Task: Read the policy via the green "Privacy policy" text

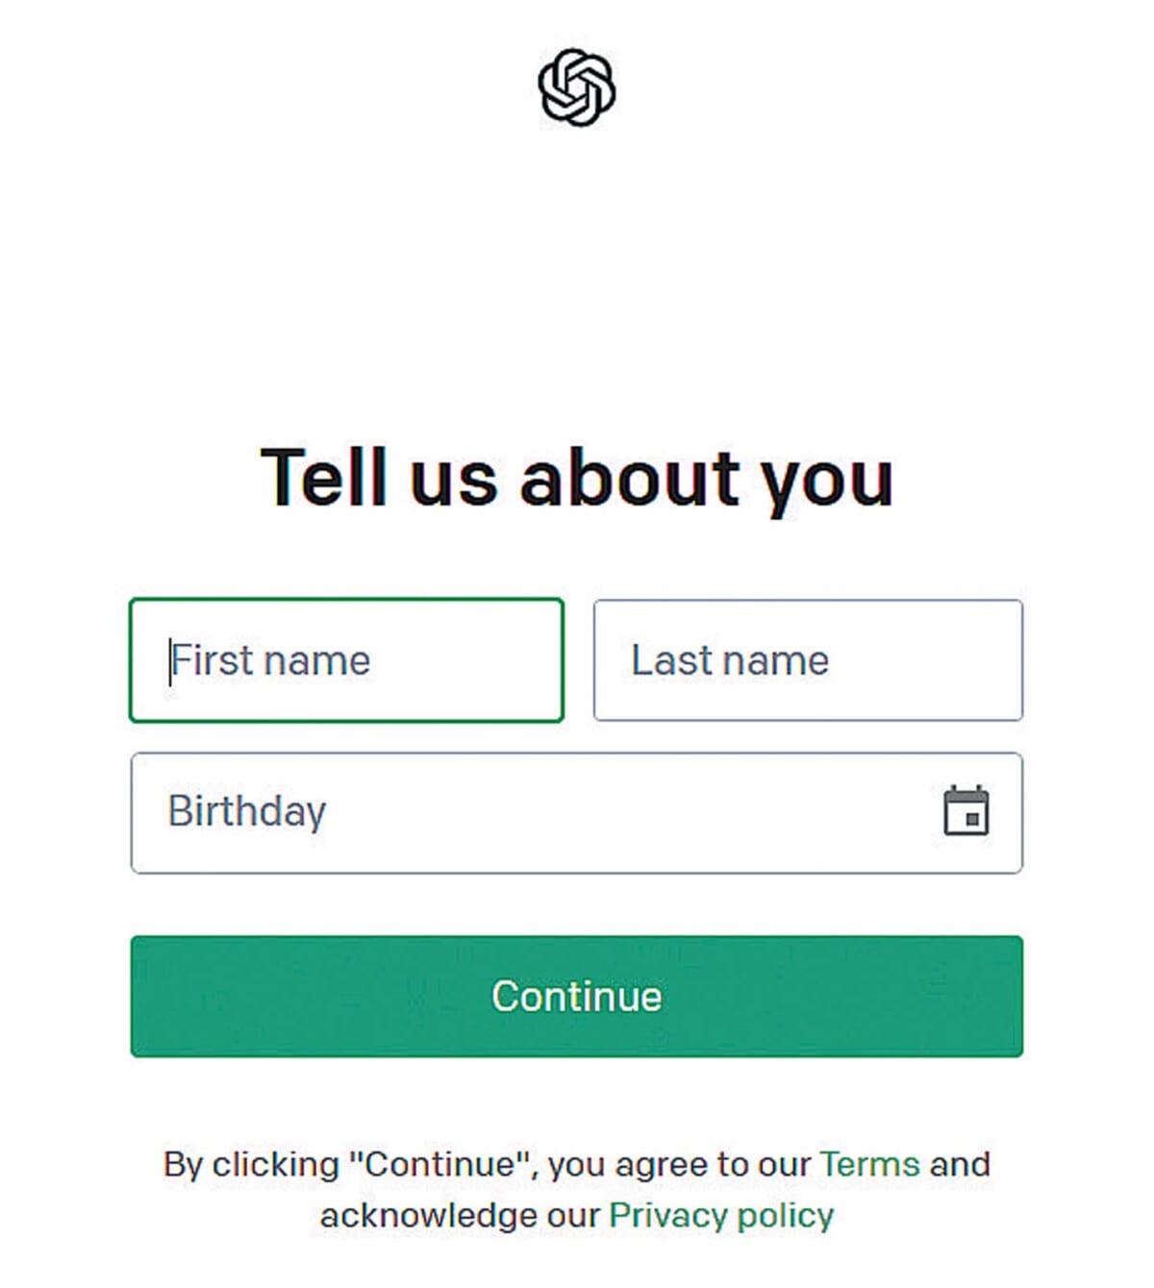Action: 721,1216
